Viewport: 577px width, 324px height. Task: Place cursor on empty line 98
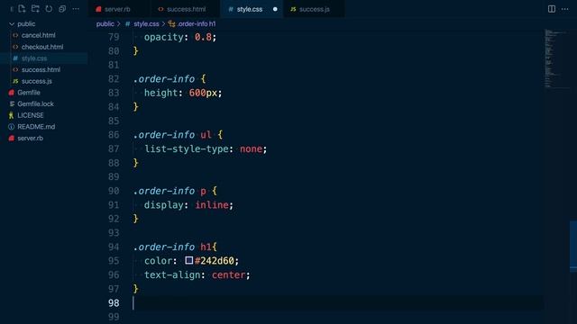coord(338,303)
